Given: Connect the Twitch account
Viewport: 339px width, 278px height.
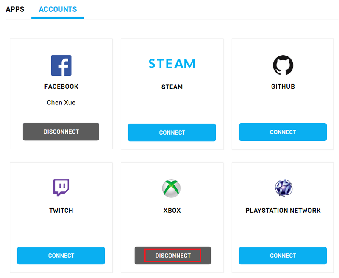Looking at the screenshot, I should pyautogui.click(x=61, y=256).
